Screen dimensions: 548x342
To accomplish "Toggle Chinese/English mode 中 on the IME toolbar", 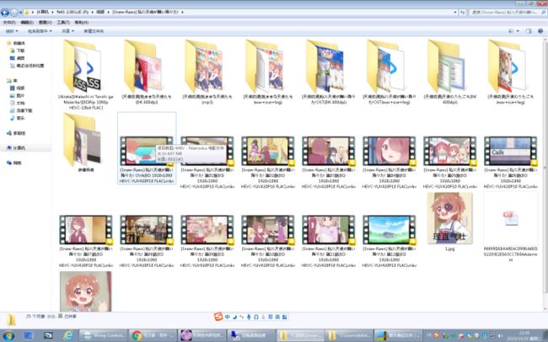I will (x=228, y=317).
